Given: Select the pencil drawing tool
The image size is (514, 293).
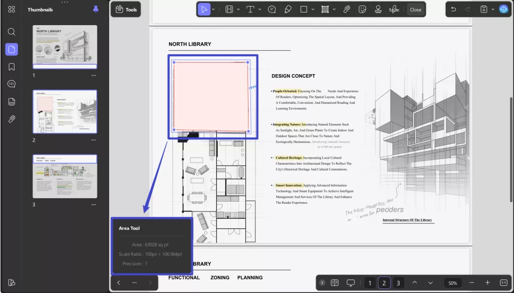Looking at the screenshot, I should pyautogui.click(x=288, y=9).
